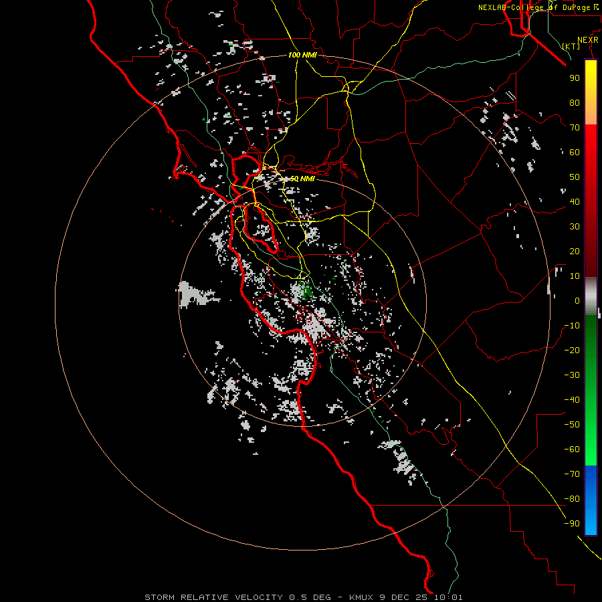Click the positive 20 knot scale label
Screen dimensions: 602x602
pos(575,251)
